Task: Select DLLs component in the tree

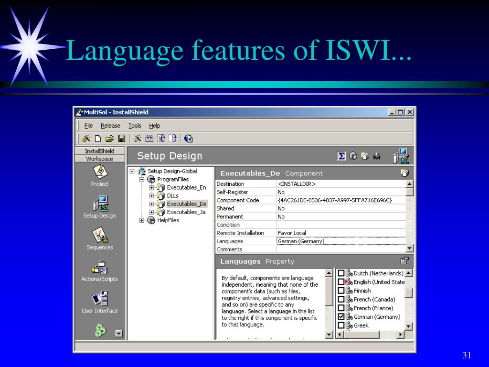Action: [x=173, y=195]
